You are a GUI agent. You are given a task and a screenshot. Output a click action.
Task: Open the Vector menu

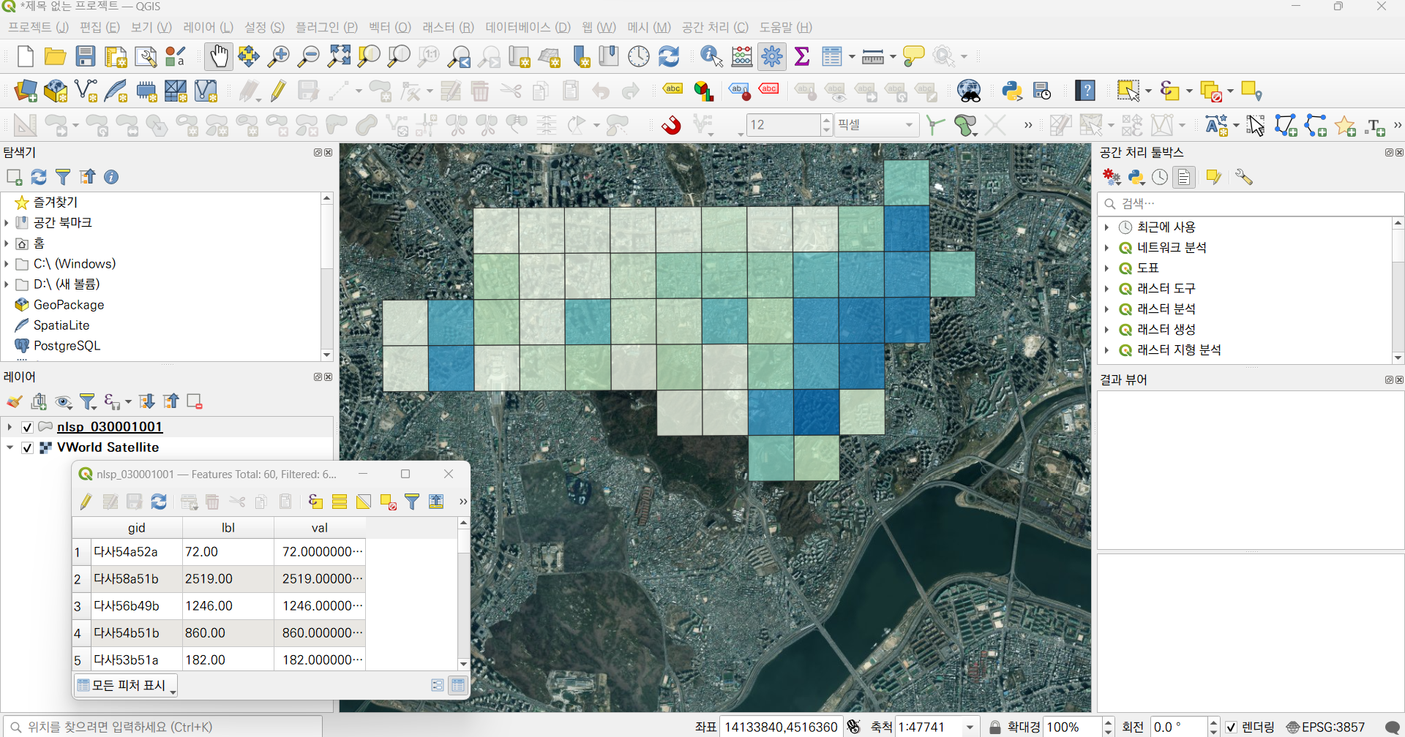pyautogui.click(x=390, y=27)
